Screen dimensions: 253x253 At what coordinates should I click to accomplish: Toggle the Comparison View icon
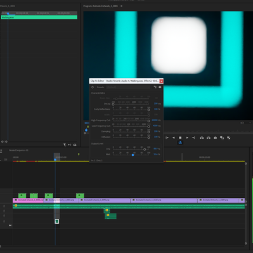click(222, 138)
